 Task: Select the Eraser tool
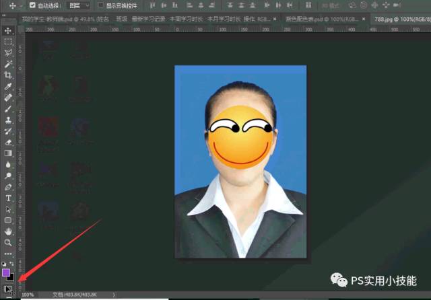click(7, 142)
